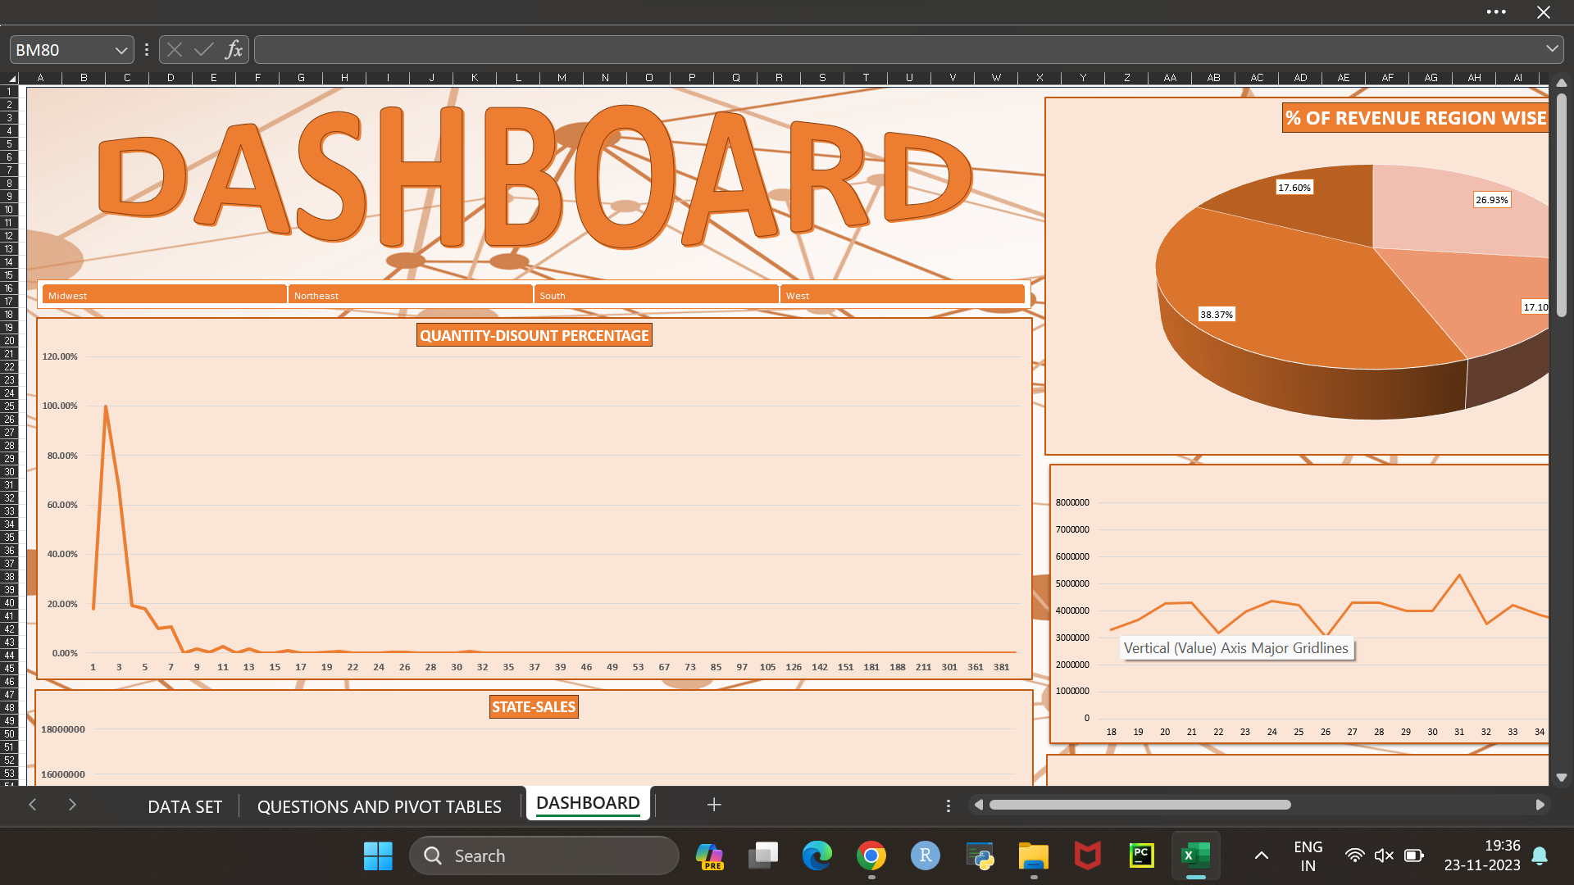Click the Select All corner triangle
The image size is (1574, 885).
click(x=12, y=79)
